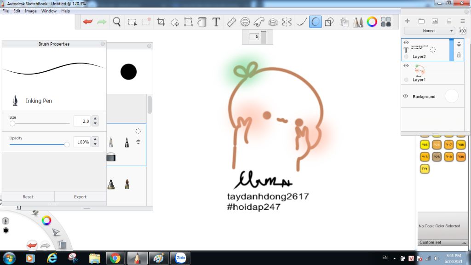Open the Normal blend mode dropdown
Screen dimensions: 471x265
(430, 31)
